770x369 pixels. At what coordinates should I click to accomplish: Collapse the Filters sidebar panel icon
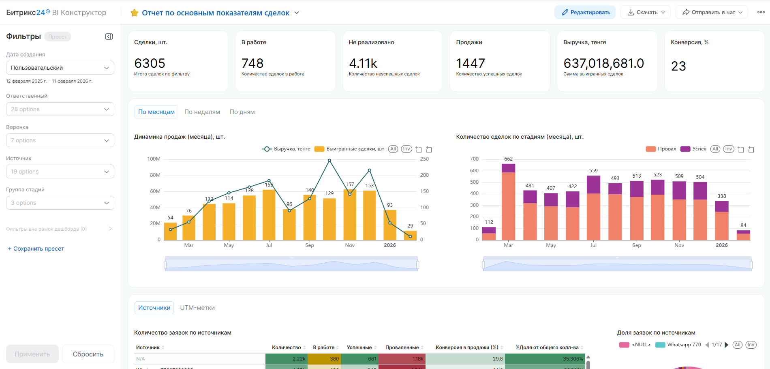pyautogui.click(x=109, y=36)
